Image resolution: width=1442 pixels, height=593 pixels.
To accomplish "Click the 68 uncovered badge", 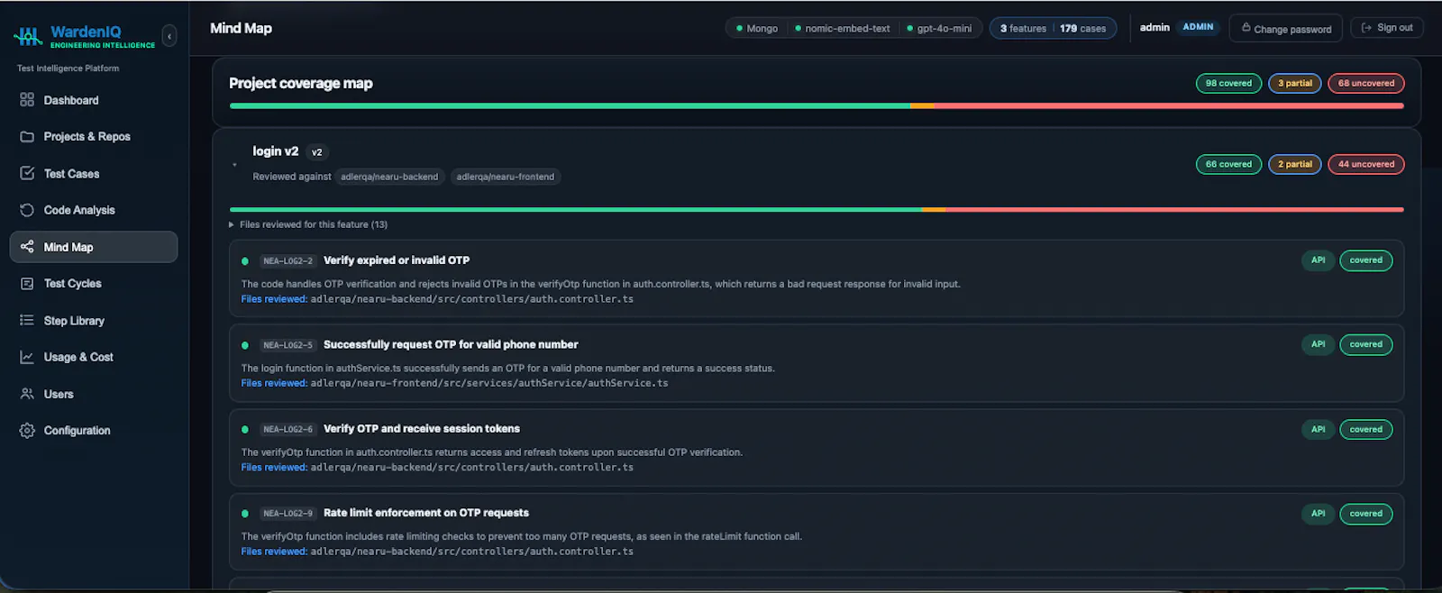I will tap(1365, 83).
